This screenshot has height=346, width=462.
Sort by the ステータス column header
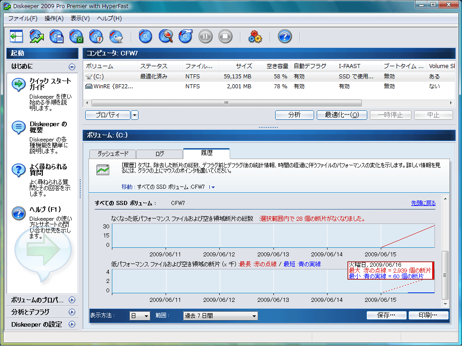(160, 66)
